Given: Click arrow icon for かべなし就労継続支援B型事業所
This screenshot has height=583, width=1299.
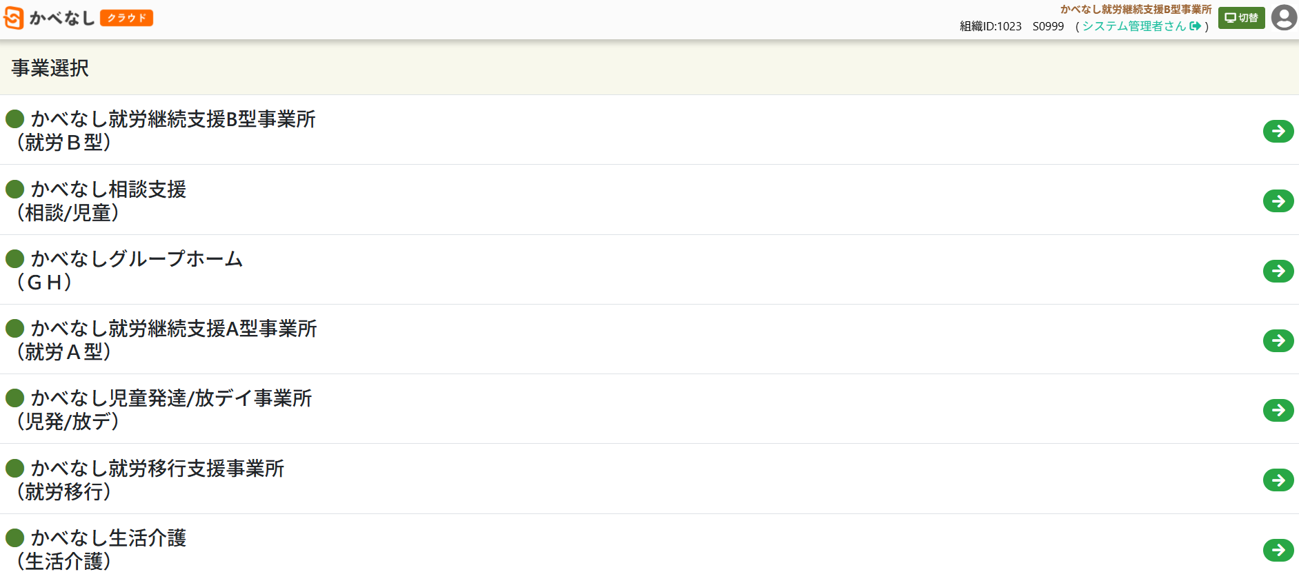Looking at the screenshot, I should pos(1278,131).
